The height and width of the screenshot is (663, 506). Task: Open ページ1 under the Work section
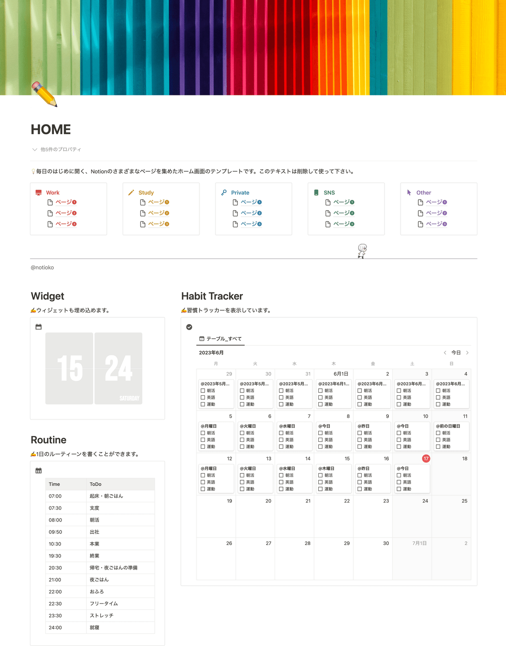(x=66, y=202)
